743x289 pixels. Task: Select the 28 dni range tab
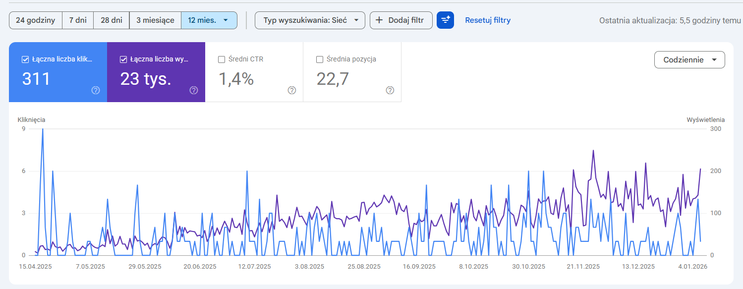(x=112, y=20)
